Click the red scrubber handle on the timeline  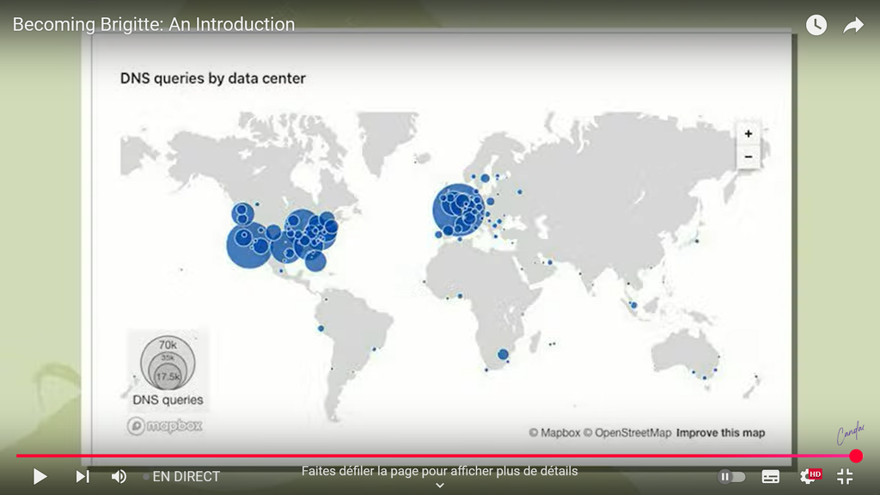tap(855, 455)
